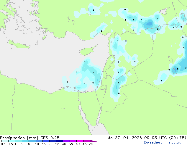
Task: Click the 0.1–0.5 mm legend color swatch
Action: (5, 141)
